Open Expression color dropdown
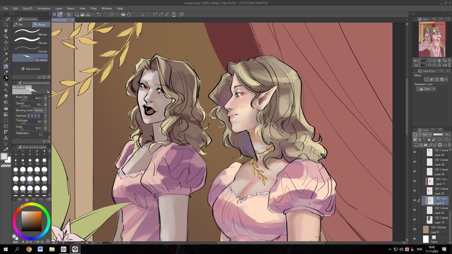This screenshot has width=452, height=254. coord(426,89)
